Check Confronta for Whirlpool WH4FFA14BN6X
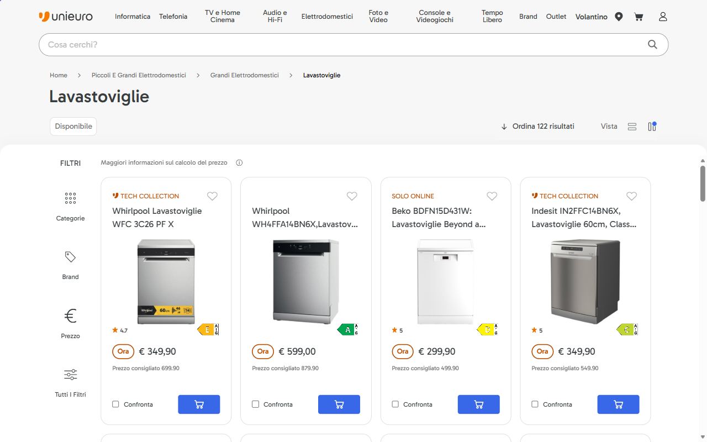Viewport: 707px width, 442px height. [x=255, y=404]
